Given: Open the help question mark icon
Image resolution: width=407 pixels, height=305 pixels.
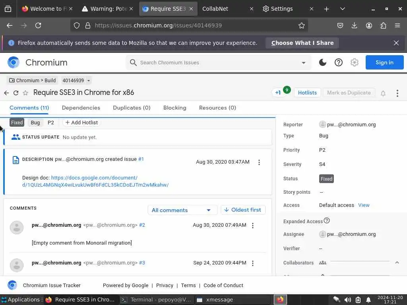Looking at the screenshot, I should [x=339, y=62].
